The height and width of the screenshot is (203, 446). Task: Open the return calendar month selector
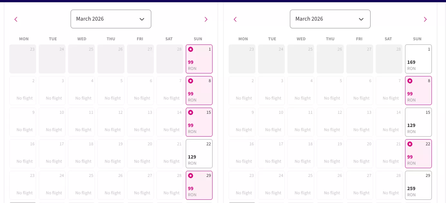330,19
